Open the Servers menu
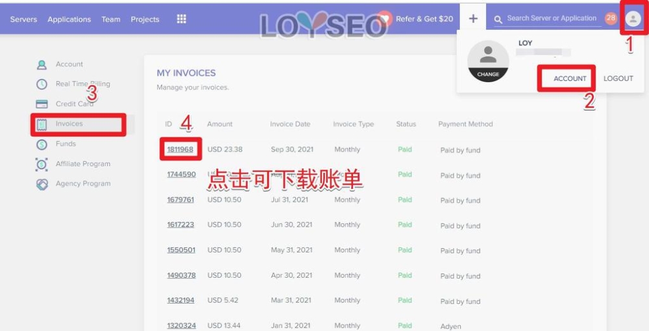 pos(23,19)
